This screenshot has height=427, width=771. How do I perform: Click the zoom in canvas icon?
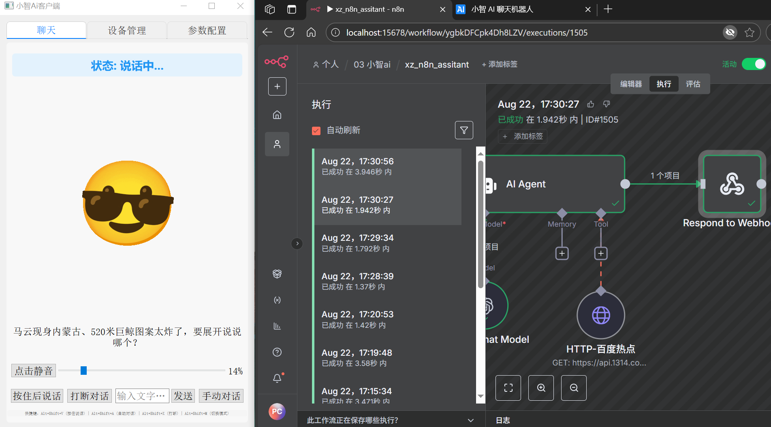click(x=541, y=388)
